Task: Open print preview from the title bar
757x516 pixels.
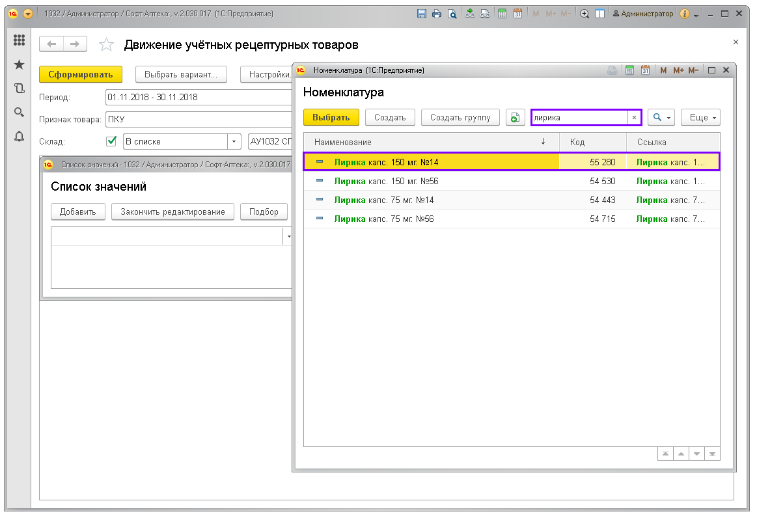Action: pos(452,14)
